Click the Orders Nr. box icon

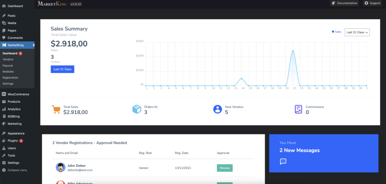click(136, 109)
